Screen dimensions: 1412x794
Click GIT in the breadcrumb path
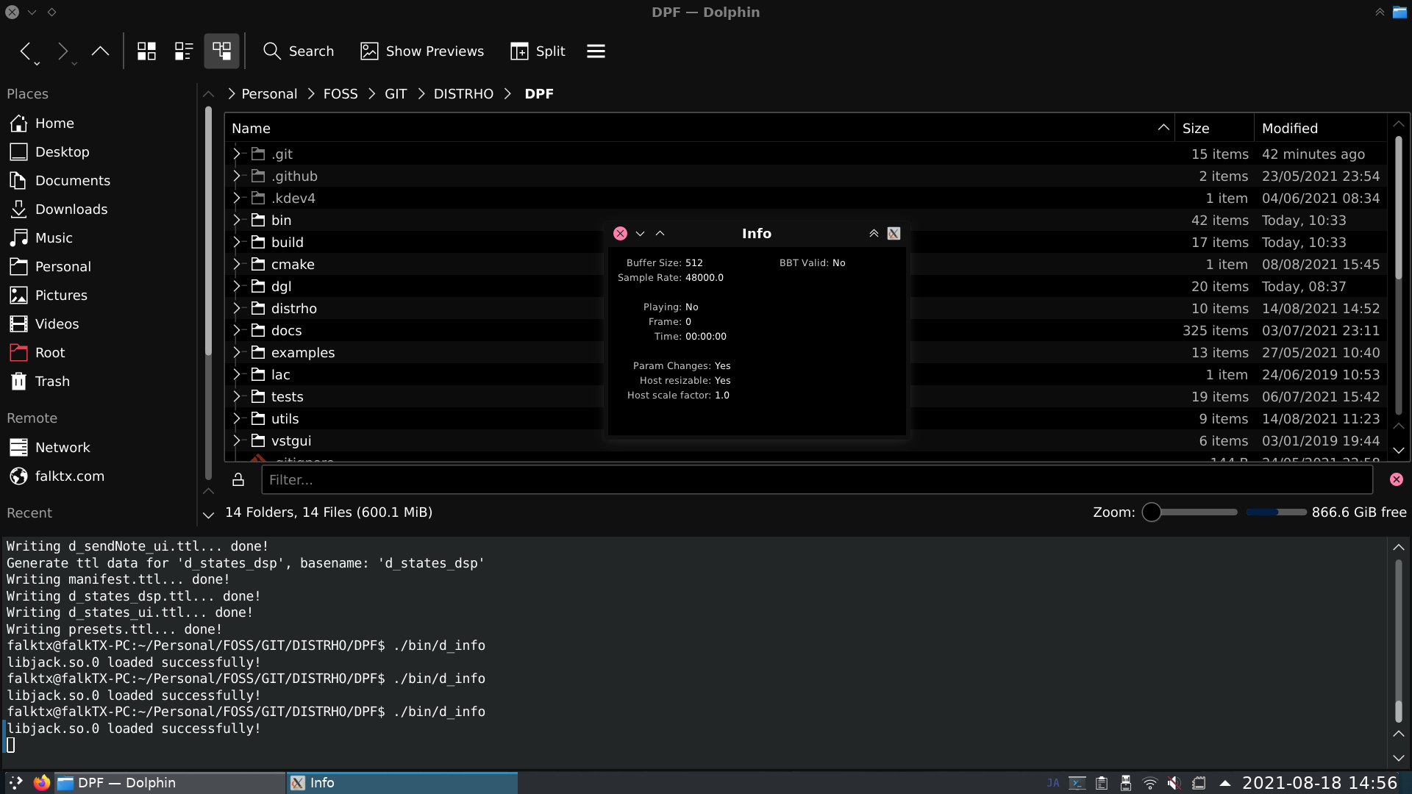point(396,93)
